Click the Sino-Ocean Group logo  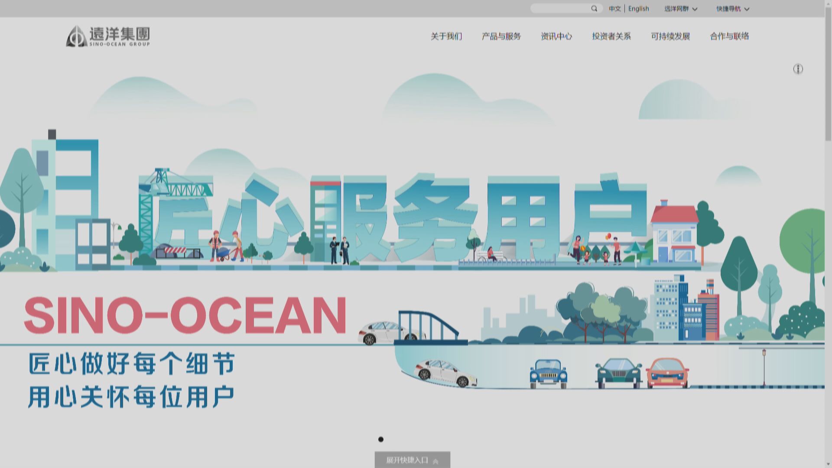pyautogui.click(x=108, y=36)
